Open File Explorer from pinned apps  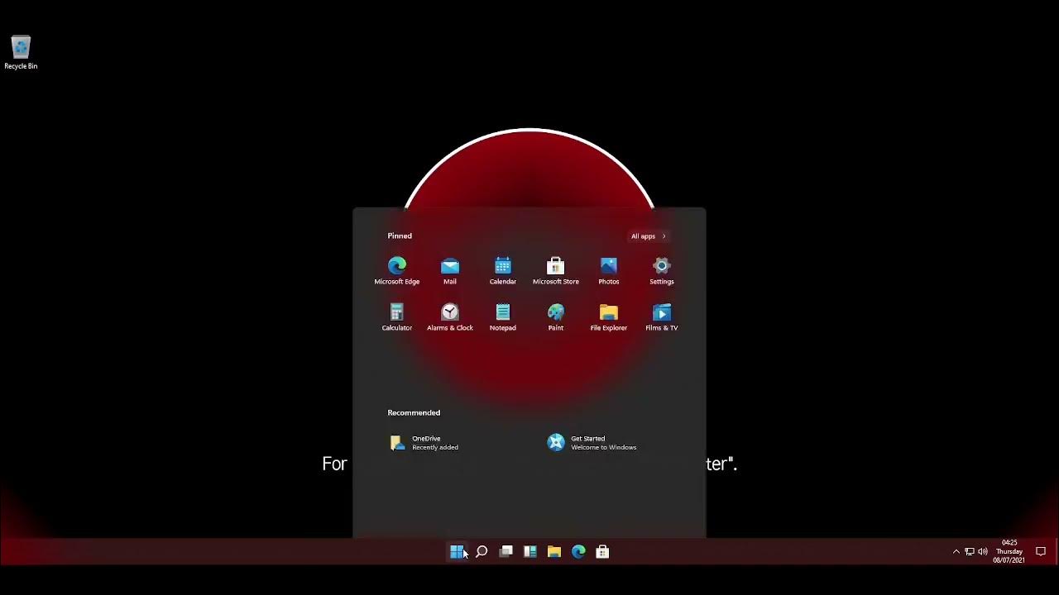point(609,317)
